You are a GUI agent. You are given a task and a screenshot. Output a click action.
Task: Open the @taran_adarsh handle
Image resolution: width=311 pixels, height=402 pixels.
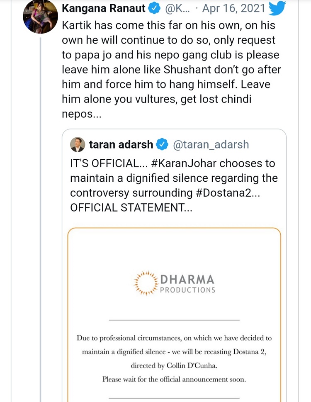point(211,145)
